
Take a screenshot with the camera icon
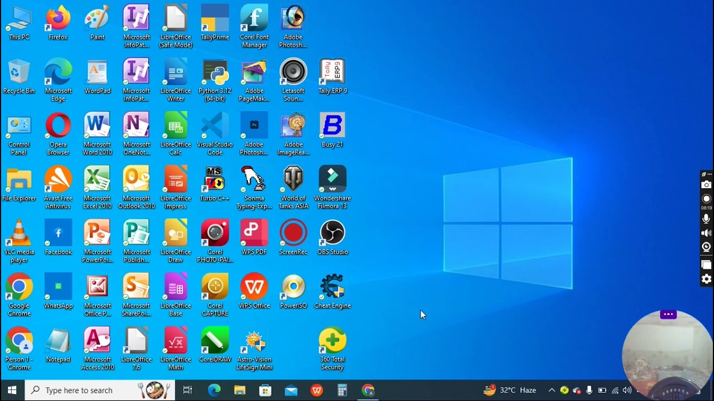click(x=706, y=185)
